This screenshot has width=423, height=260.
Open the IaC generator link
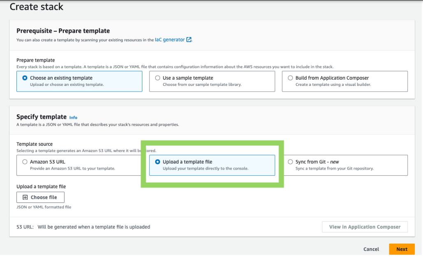click(x=170, y=39)
